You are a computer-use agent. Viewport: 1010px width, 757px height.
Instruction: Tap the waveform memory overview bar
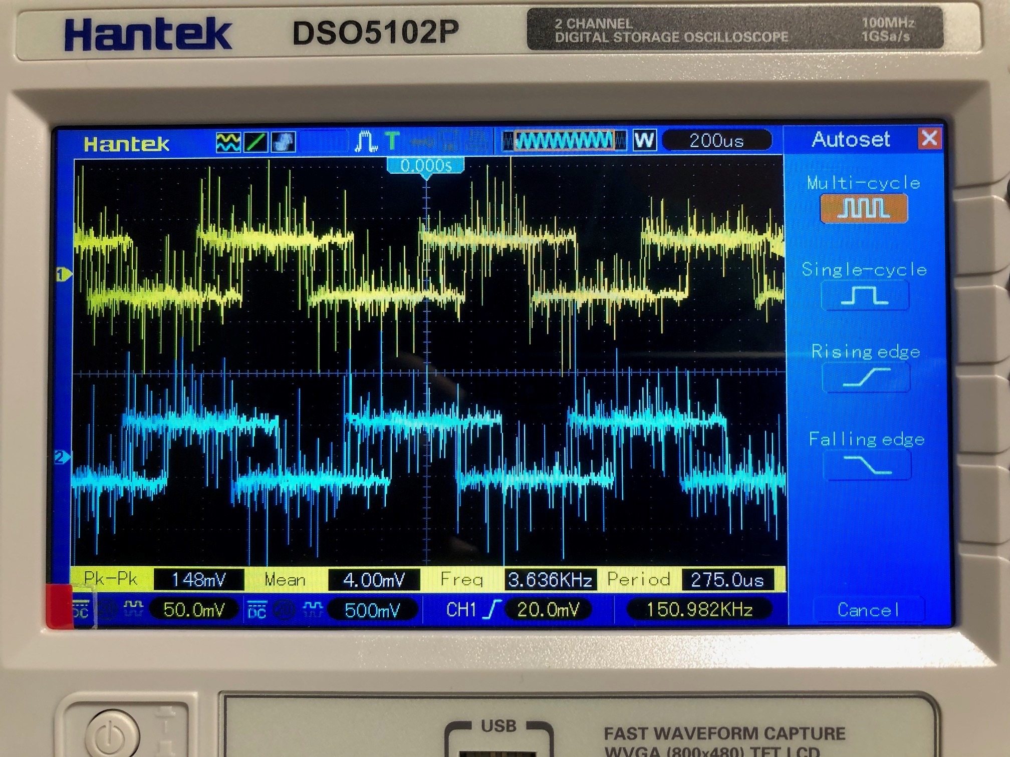click(564, 140)
